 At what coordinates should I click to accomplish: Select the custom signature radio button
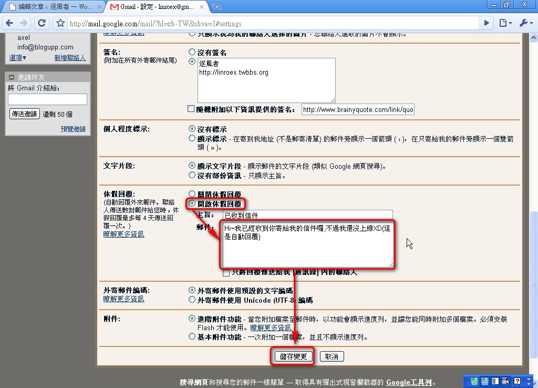pyautogui.click(x=192, y=62)
